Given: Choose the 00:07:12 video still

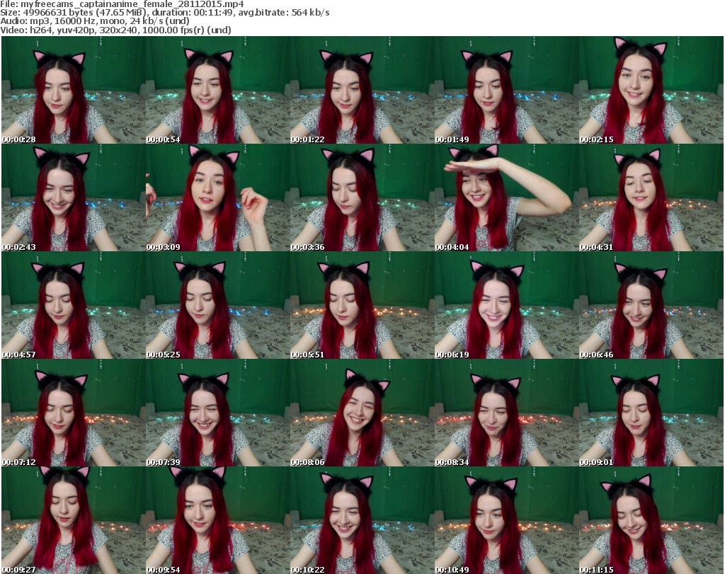Looking at the screenshot, I should pos(74,413).
